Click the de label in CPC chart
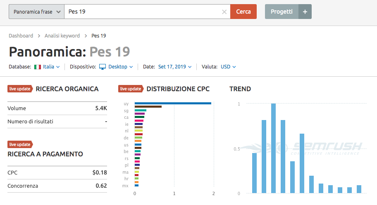377x205 pixels. 126,138
